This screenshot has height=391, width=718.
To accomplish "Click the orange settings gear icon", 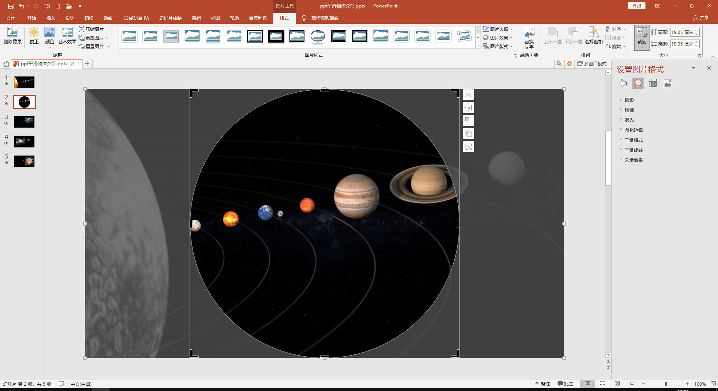I will pyautogui.click(x=570, y=64).
